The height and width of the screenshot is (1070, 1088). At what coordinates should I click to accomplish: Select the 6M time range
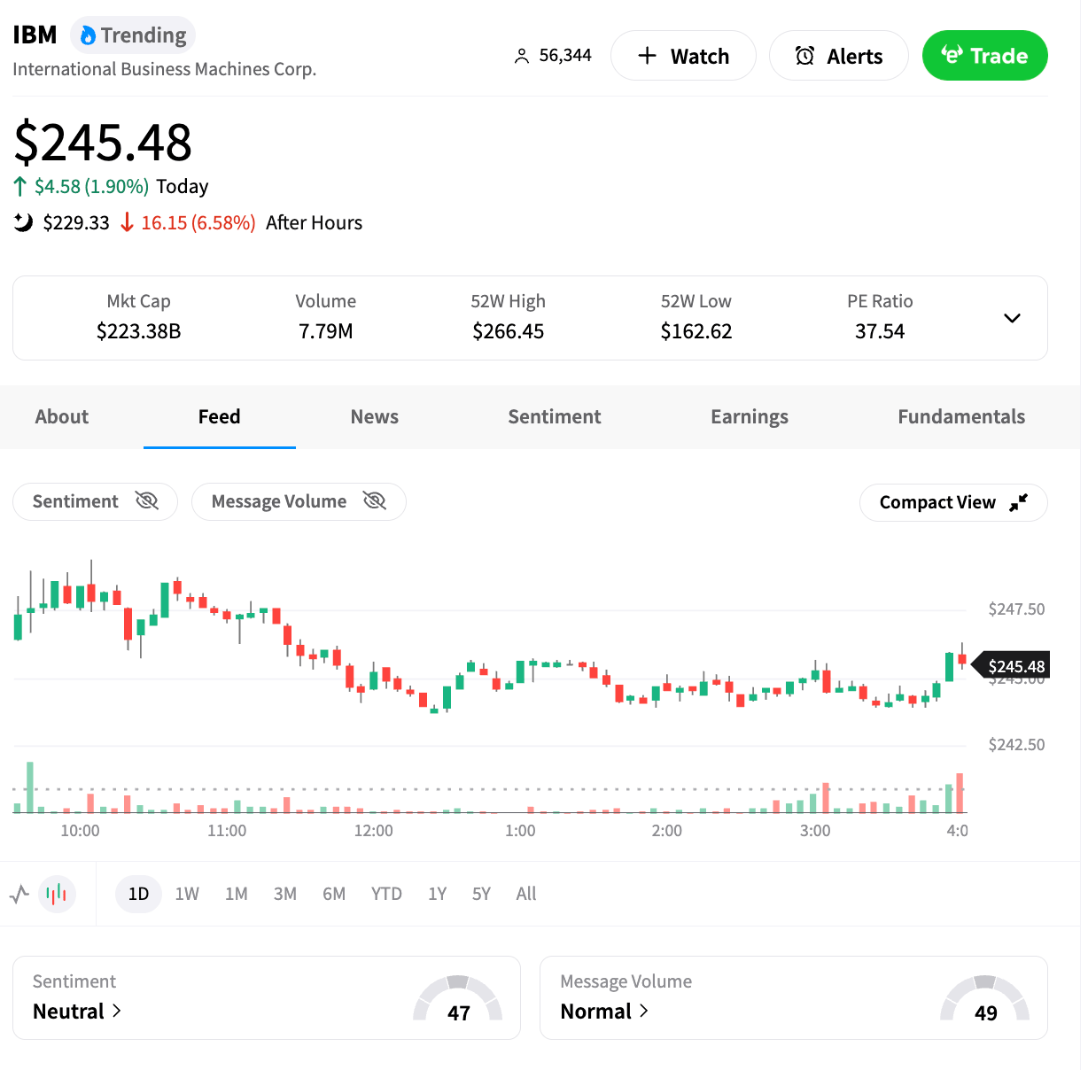click(x=334, y=894)
